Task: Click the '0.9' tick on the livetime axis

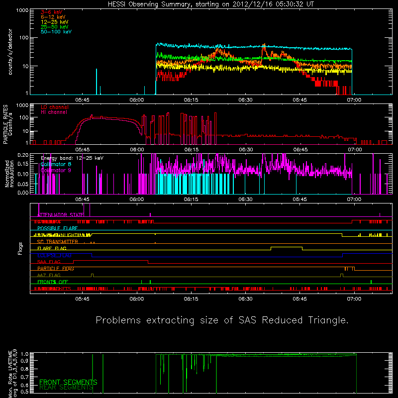Action: click(24, 361)
